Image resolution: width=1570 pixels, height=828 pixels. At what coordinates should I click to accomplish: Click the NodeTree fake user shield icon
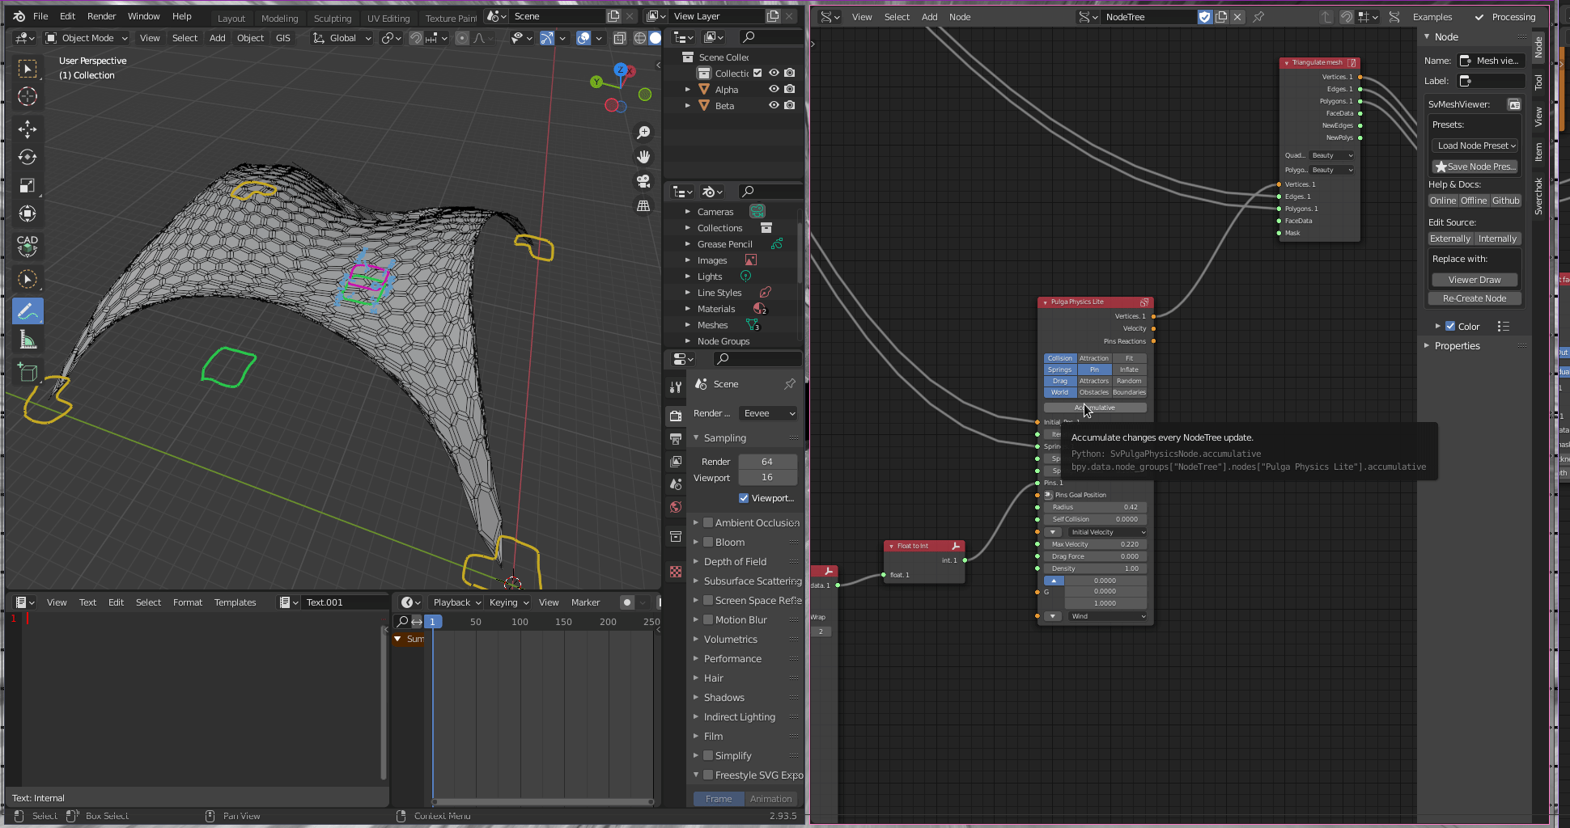1205,17
